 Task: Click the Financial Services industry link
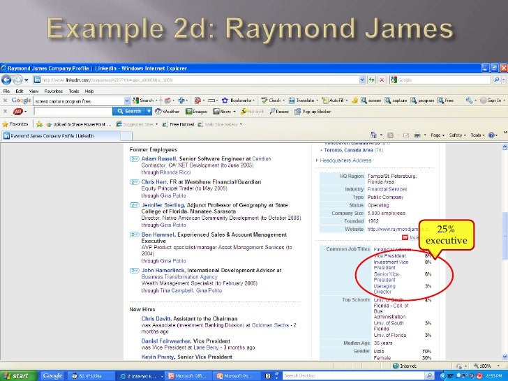387,189
